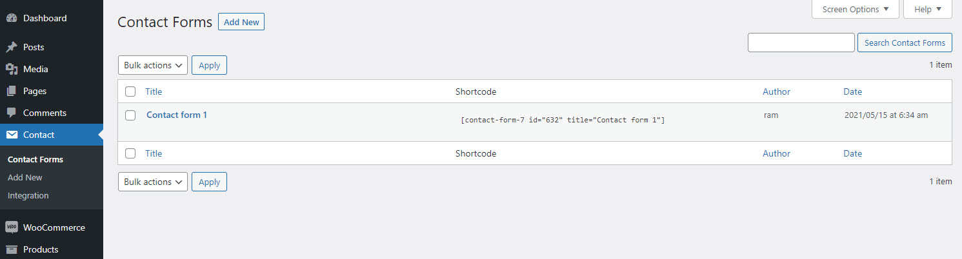The width and height of the screenshot is (962, 259).
Task: Click the WooCommerce logo icon
Action: (x=12, y=227)
